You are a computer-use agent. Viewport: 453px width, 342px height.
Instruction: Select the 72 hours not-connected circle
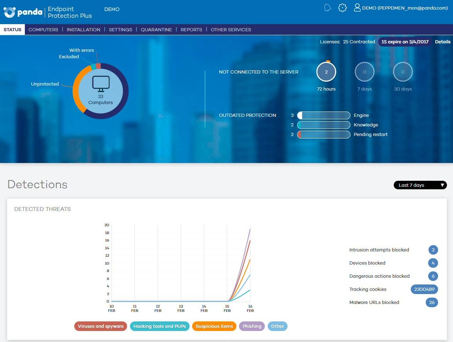click(x=326, y=72)
